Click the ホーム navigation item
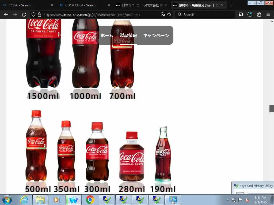274x205 pixels. 107,36
